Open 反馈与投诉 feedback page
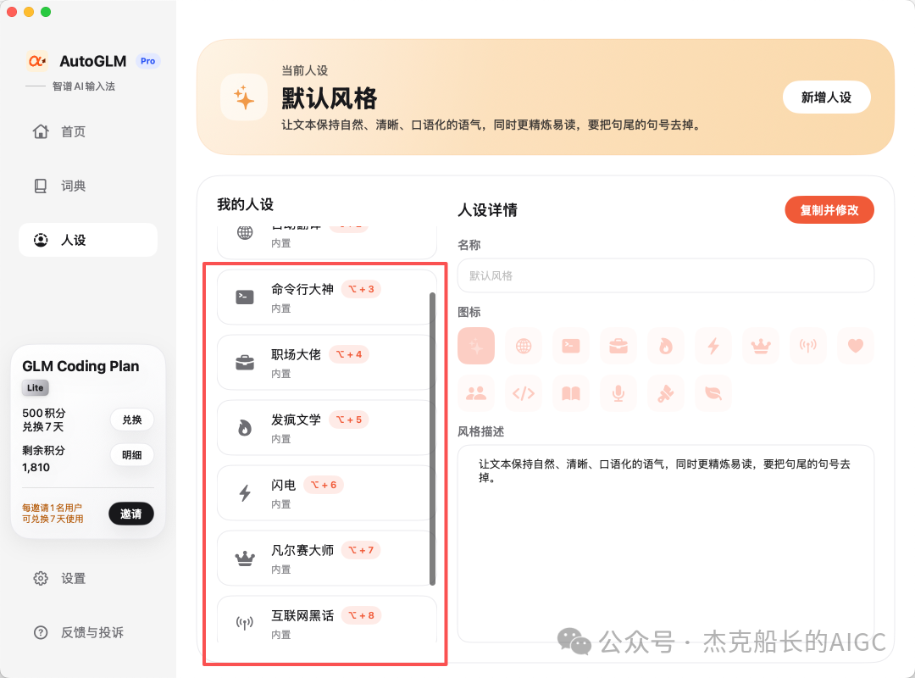 [88, 632]
